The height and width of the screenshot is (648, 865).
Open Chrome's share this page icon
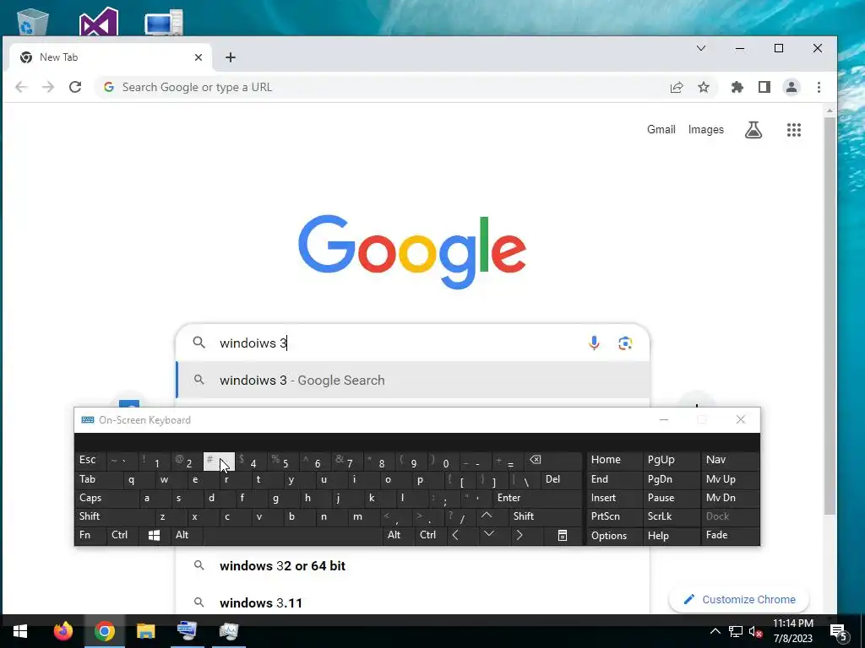pos(677,87)
